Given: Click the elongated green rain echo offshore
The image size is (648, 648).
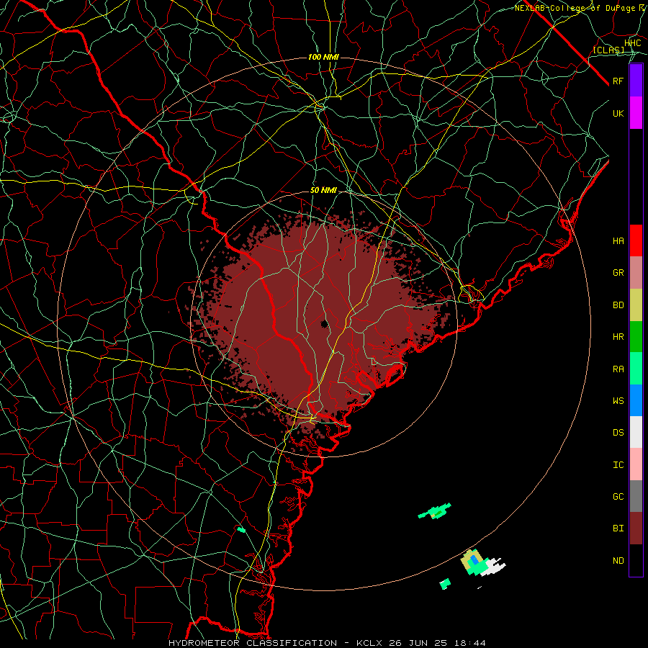Looking at the screenshot, I should coord(435,512).
